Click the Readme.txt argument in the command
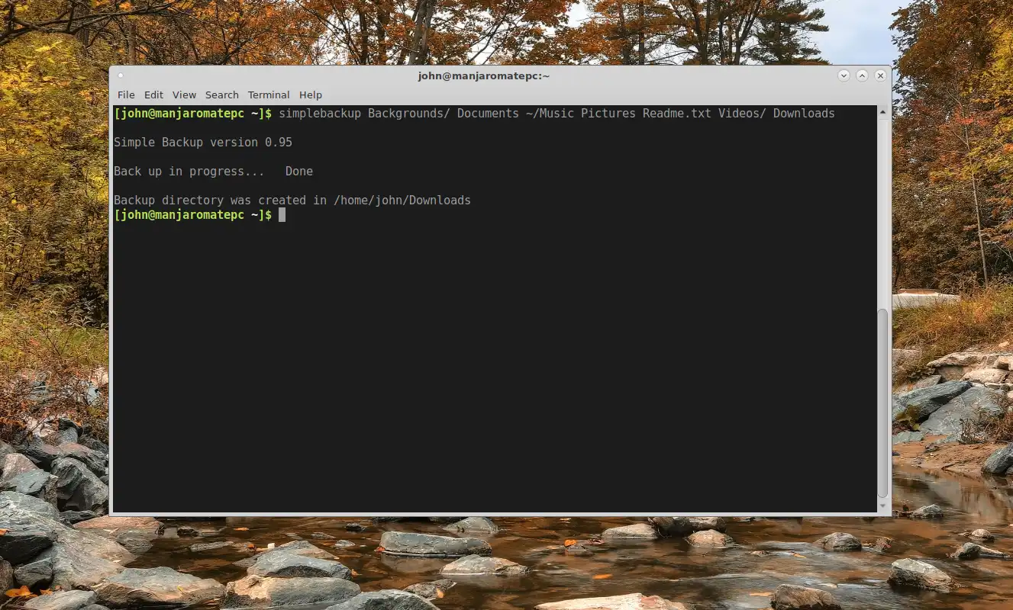This screenshot has height=610, width=1013. pyautogui.click(x=677, y=114)
